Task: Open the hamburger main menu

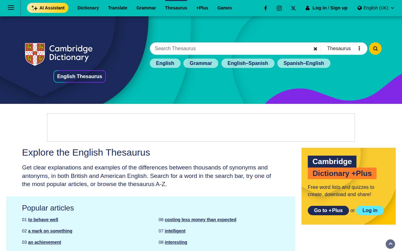Action: (11, 8)
